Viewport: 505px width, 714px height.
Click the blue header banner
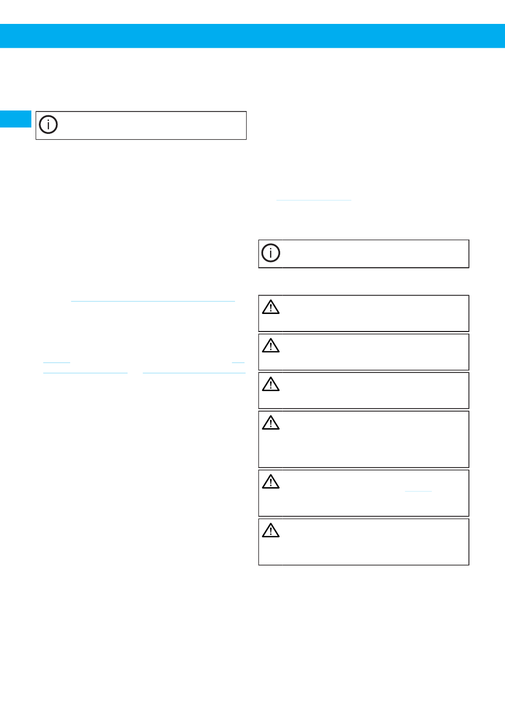[252, 36]
